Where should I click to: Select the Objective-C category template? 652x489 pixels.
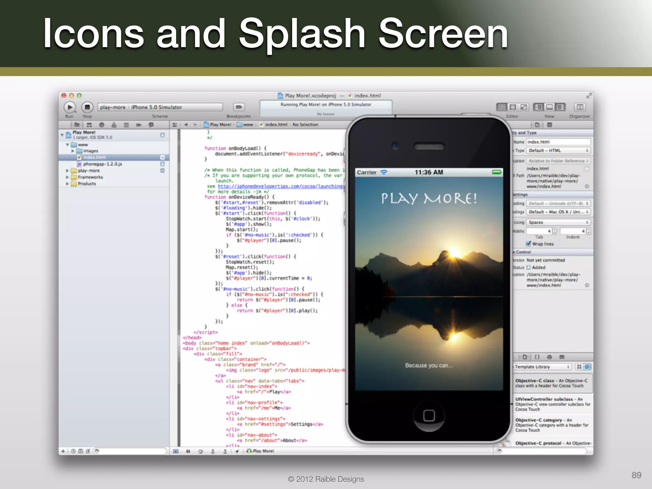point(553,425)
